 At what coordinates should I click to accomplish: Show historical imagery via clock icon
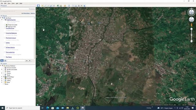[x=58, y=6]
